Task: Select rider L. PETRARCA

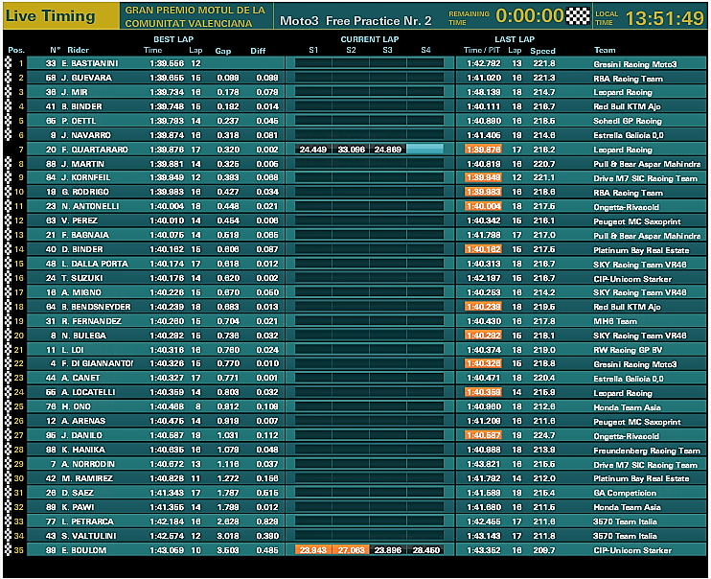Action: (88, 521)
